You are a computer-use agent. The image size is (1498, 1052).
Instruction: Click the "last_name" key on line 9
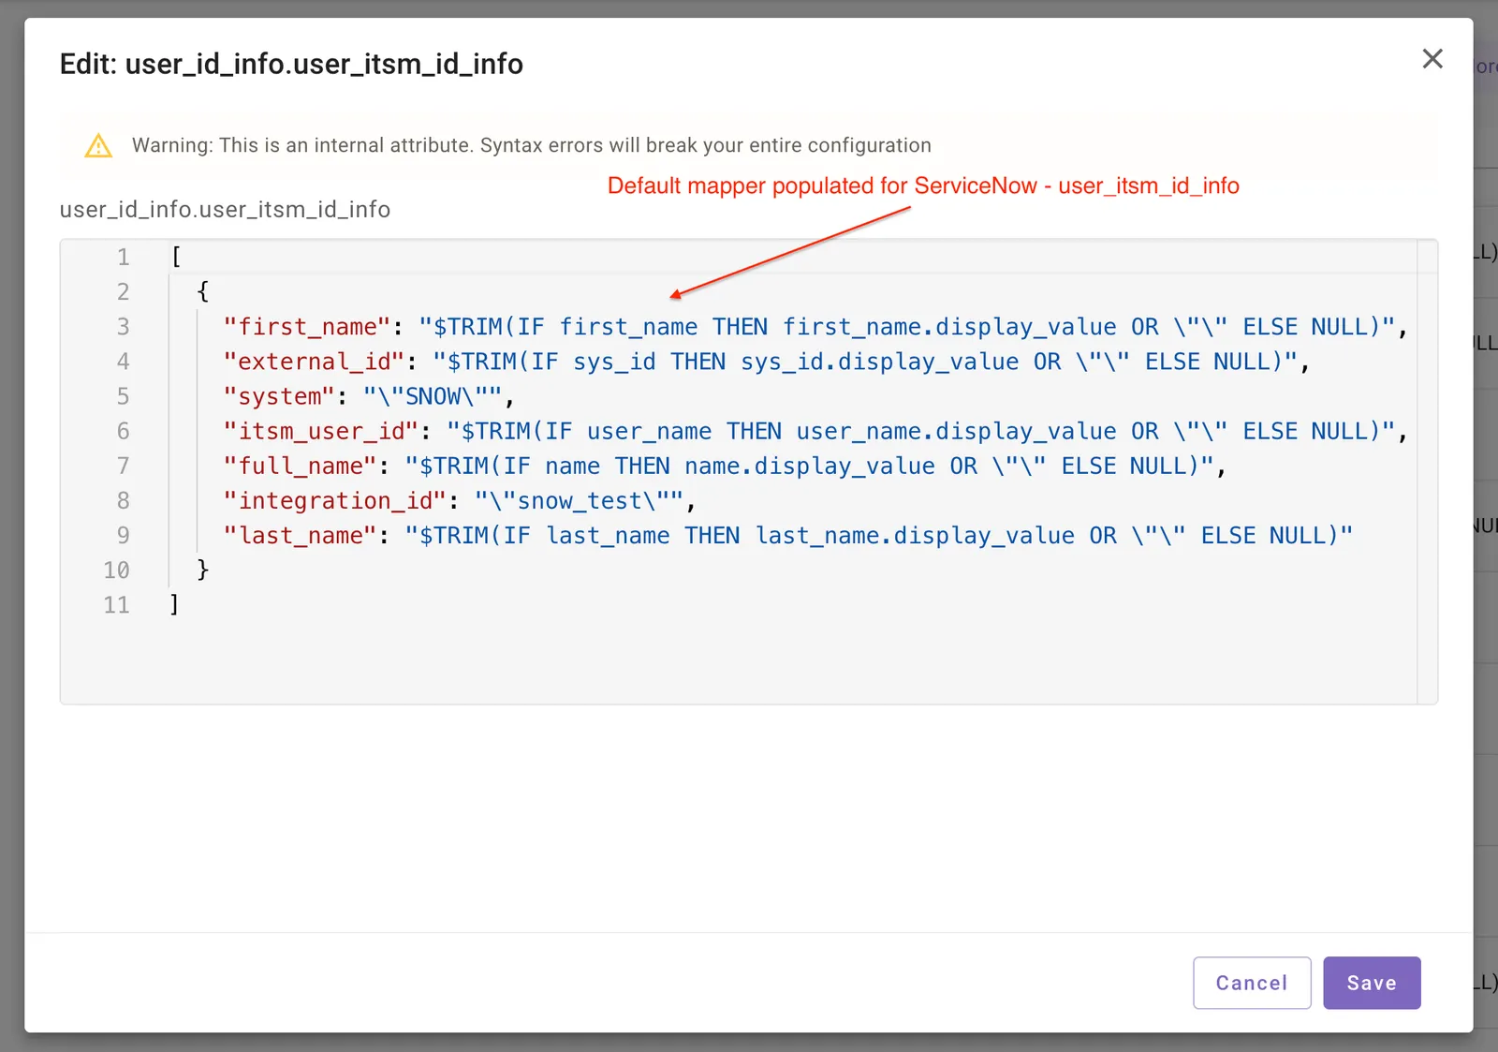pyautogui.click(x=300, y=535)
